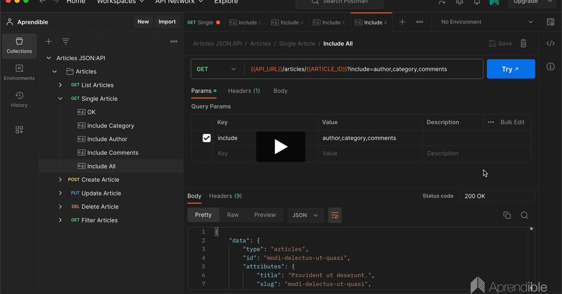Click the notifications bell icon

[x=477, y=2]
